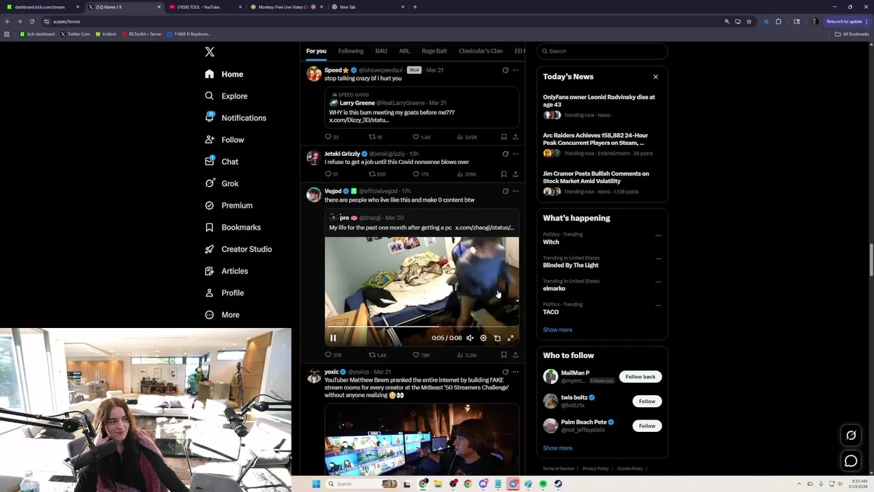This screenshot has height=492, width=874.
Task: Seek on the video progress bar
Action: (421, 327)
